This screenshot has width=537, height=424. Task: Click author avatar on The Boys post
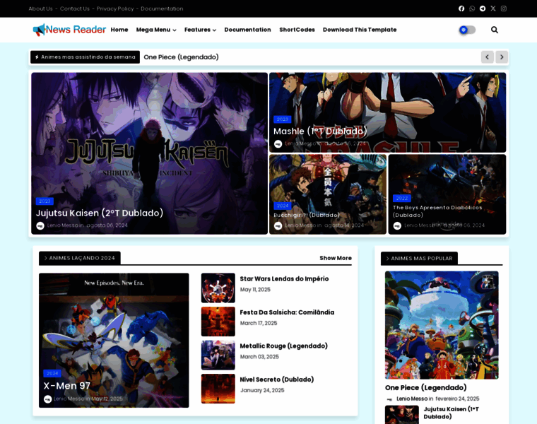click(x=397, y=225)
